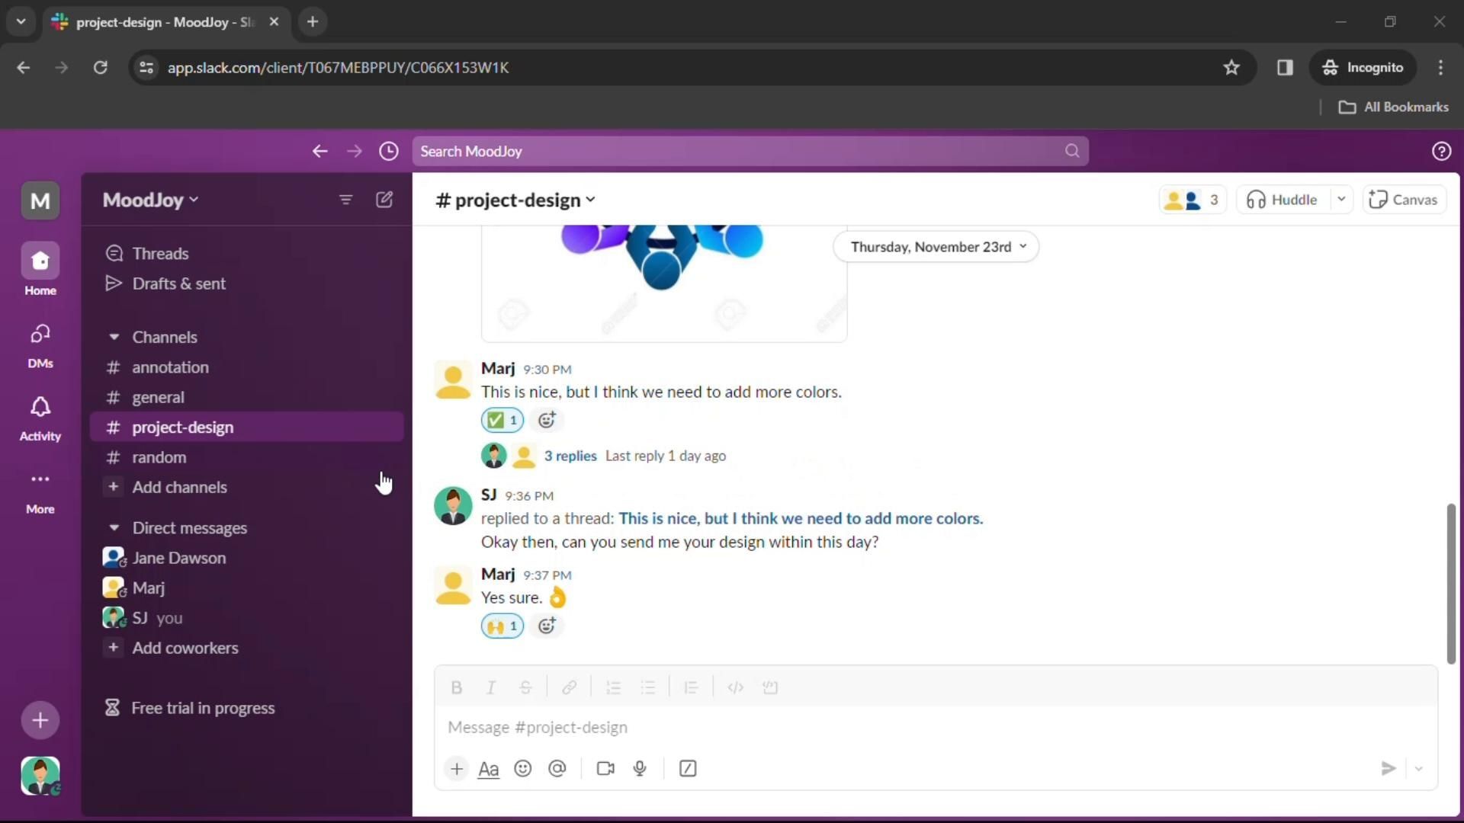Open Threads in the sidebar
Screen dimensions: 1464x823
(160, 253)
